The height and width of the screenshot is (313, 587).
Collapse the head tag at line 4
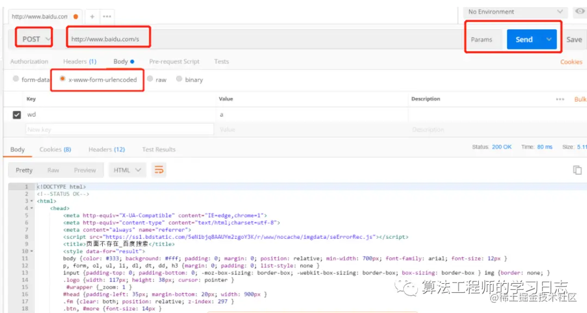coord(32,208)
